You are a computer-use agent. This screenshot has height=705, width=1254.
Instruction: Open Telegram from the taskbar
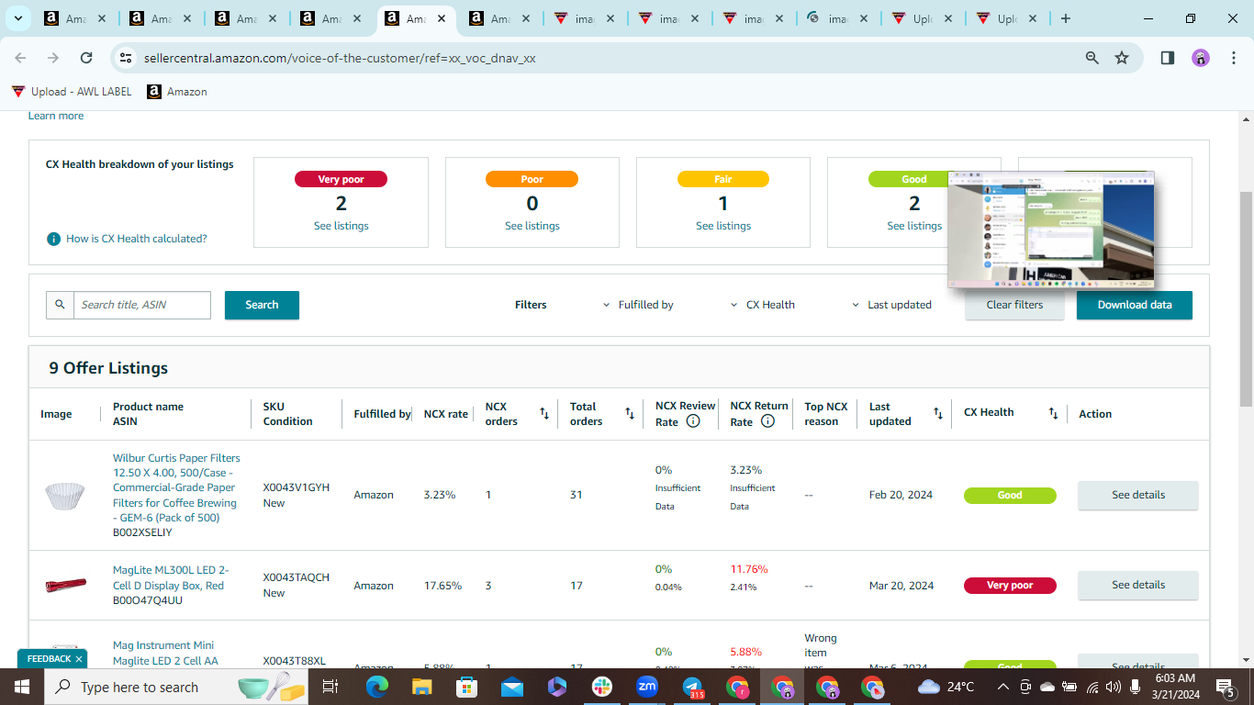point(693,687)
